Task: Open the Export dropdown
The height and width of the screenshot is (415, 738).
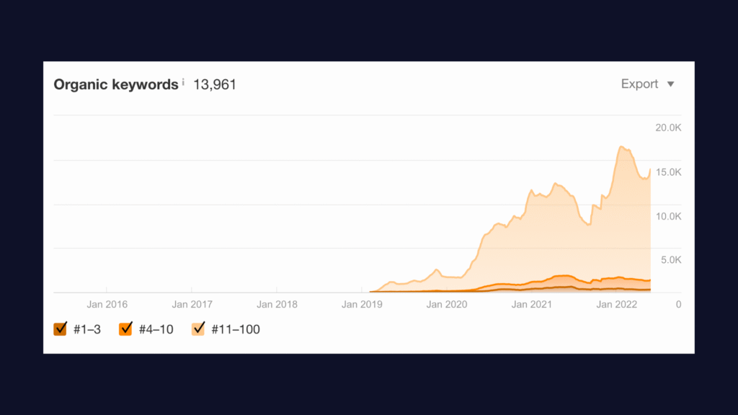Action: pyautogui.click(x=648, y=84)
